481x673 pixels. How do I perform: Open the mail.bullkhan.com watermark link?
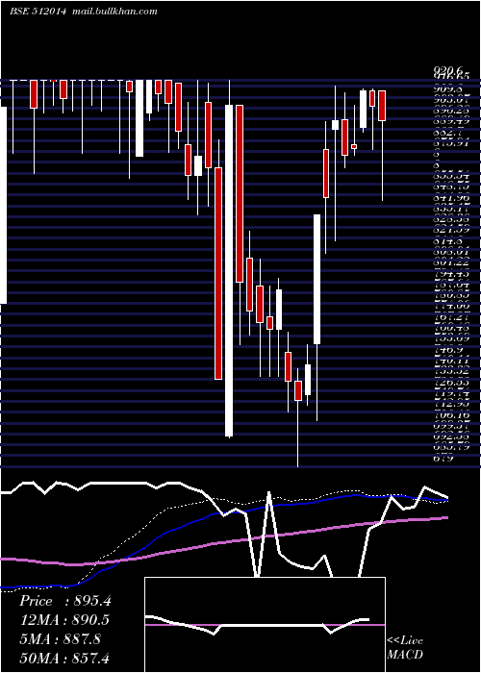(114, 12)
